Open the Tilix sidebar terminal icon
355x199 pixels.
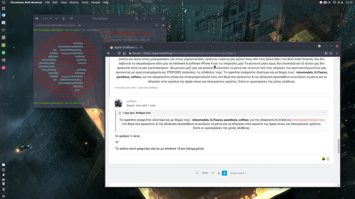pos(37,19)
